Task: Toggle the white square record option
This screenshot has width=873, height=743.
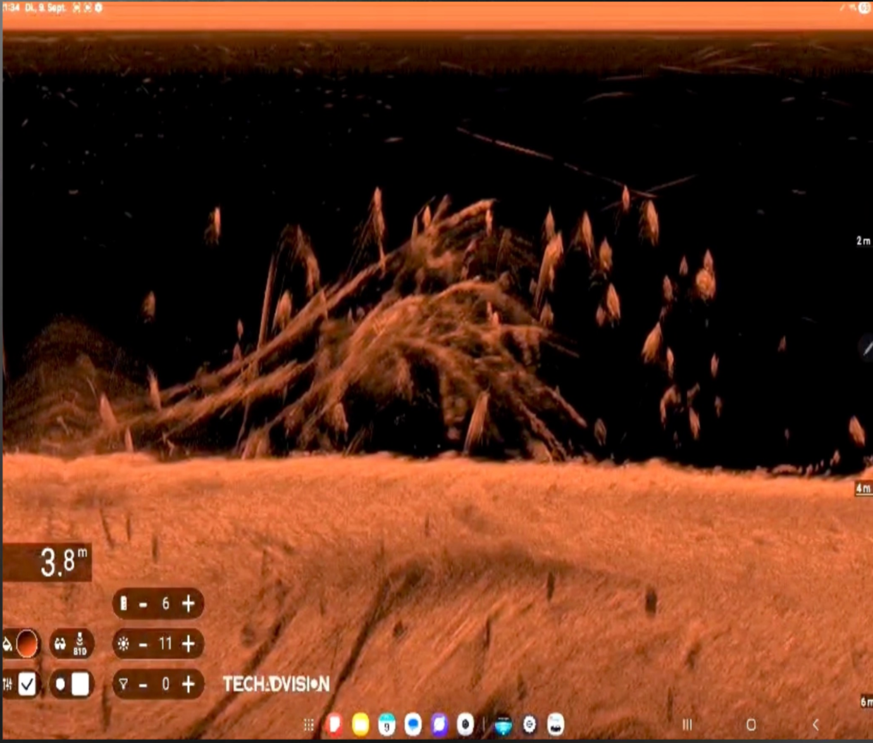Action: pyautogui.click(x=80, y=684)
